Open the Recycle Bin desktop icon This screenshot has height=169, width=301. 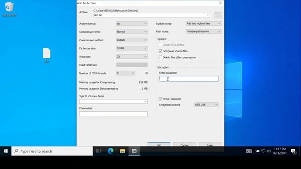[9, 9]
